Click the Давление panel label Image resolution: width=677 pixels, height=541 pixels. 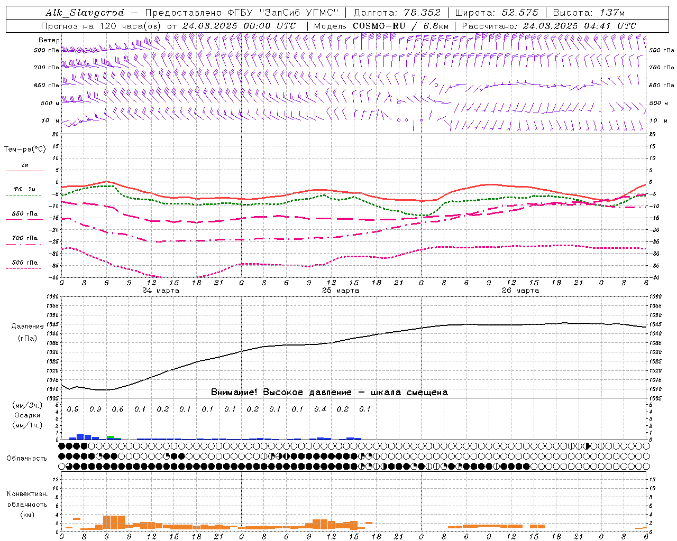pyautogui.click(x=28, y=326)
